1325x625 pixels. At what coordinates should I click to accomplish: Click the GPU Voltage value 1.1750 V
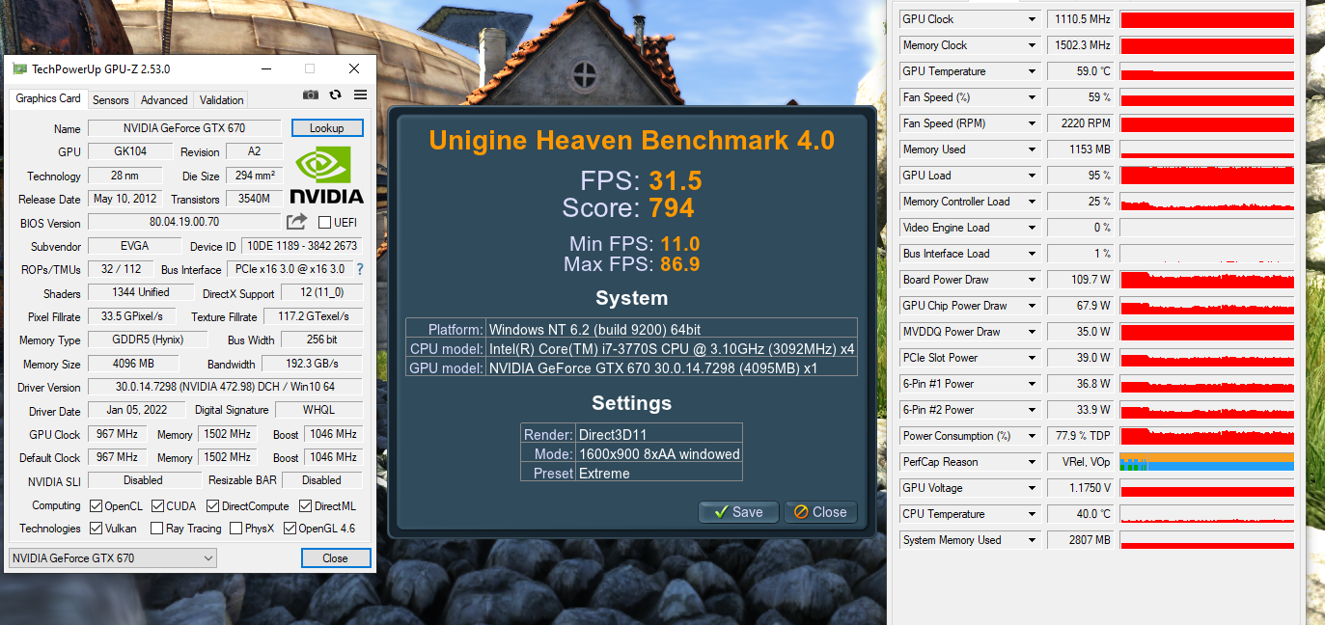tap(1080, 488)
